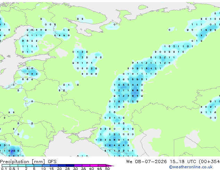Choose the 15–20 mm legend color swatch
This screenshot has width=220, height=170.
tap(54, 165)
